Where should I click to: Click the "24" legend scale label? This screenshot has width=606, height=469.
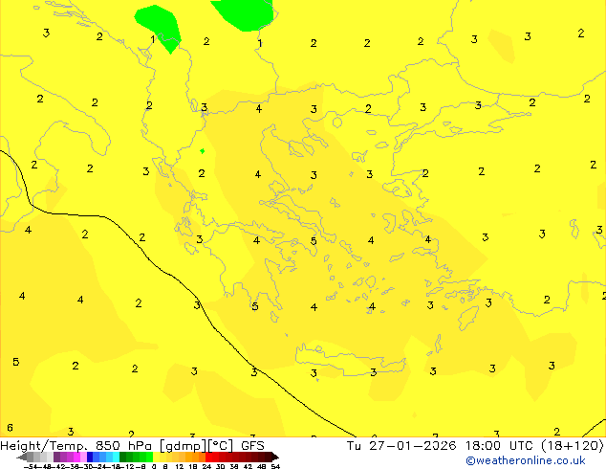[206, 466]
